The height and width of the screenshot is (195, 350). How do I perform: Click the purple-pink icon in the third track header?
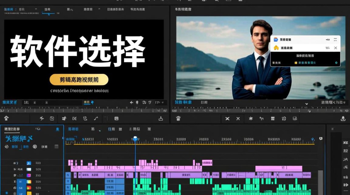[x=29, y=175]
